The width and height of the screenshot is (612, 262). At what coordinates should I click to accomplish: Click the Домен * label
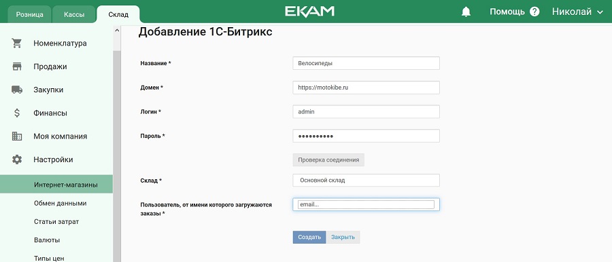coord(152,88)
